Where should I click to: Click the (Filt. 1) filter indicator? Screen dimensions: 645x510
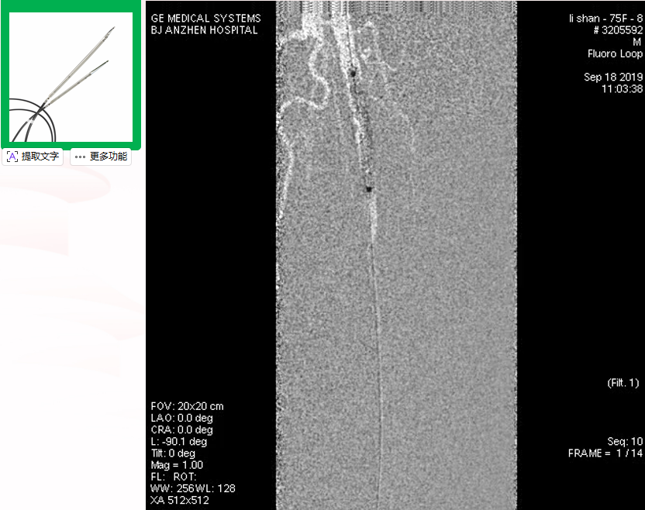pyautogui.click(x=622, y=383)
